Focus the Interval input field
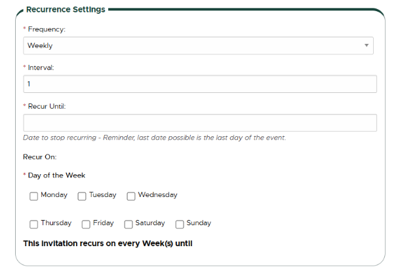 tap(199, 84)
